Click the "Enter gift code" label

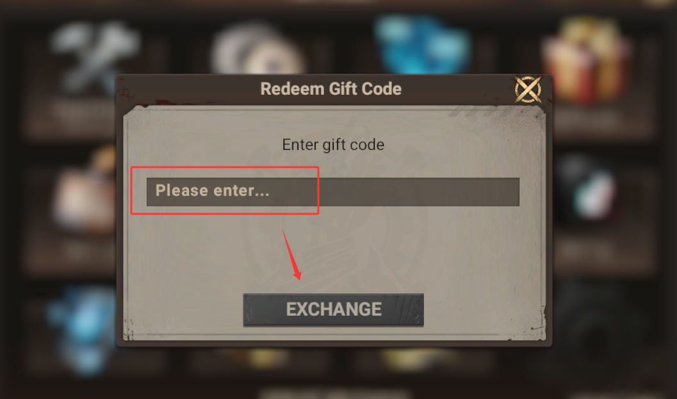333,145
